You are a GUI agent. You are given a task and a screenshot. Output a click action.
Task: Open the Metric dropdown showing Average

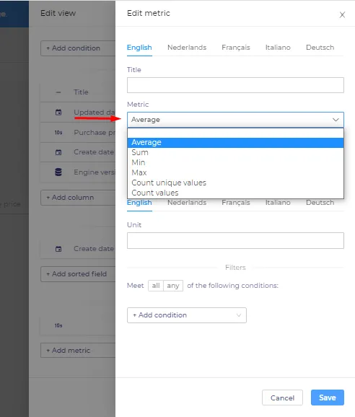[x=235, y=120]
